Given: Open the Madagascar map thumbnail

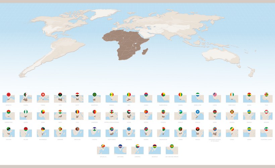Looking at the screenshot, I should click(163, 133).
